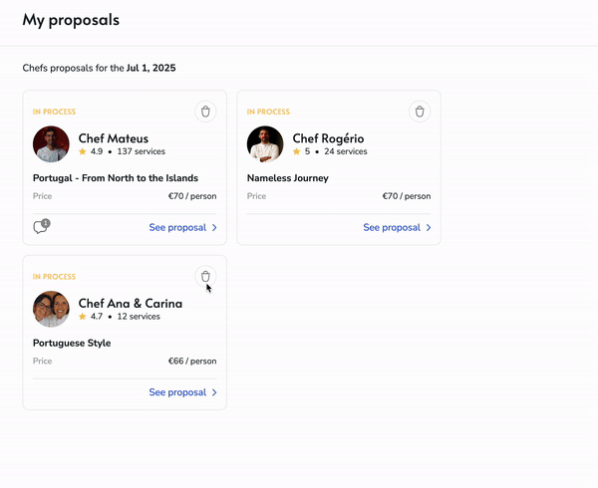Open chevron arrow on Portuguese Style proposal
The image size is (598, 488).
coord(214,392)
